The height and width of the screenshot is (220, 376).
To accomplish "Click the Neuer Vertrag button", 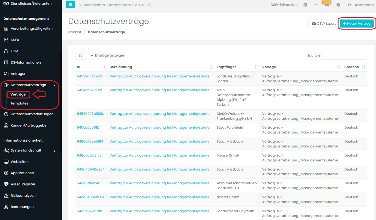I will click(357, 24).
